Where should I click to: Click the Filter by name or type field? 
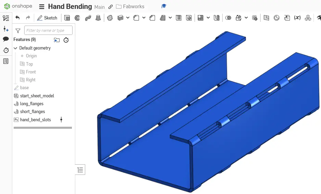(x=48, y=30)
